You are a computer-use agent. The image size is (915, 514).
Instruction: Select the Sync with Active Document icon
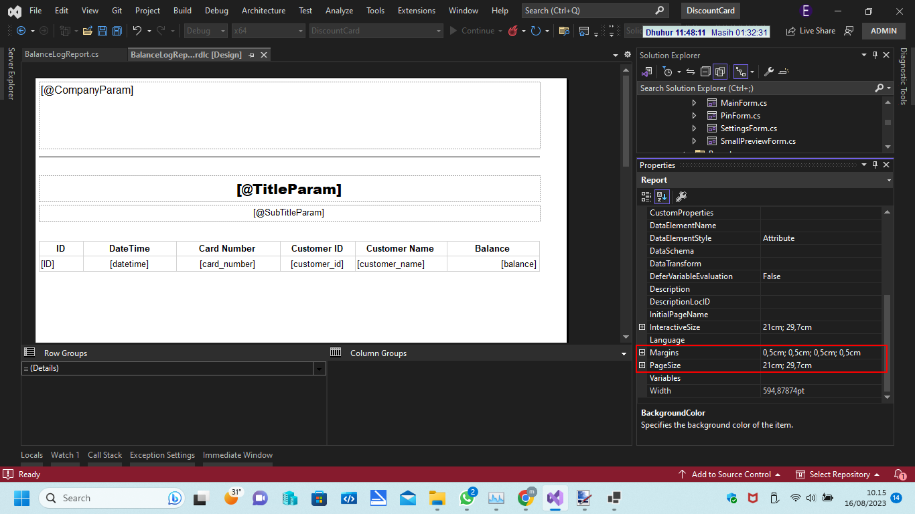691,72
